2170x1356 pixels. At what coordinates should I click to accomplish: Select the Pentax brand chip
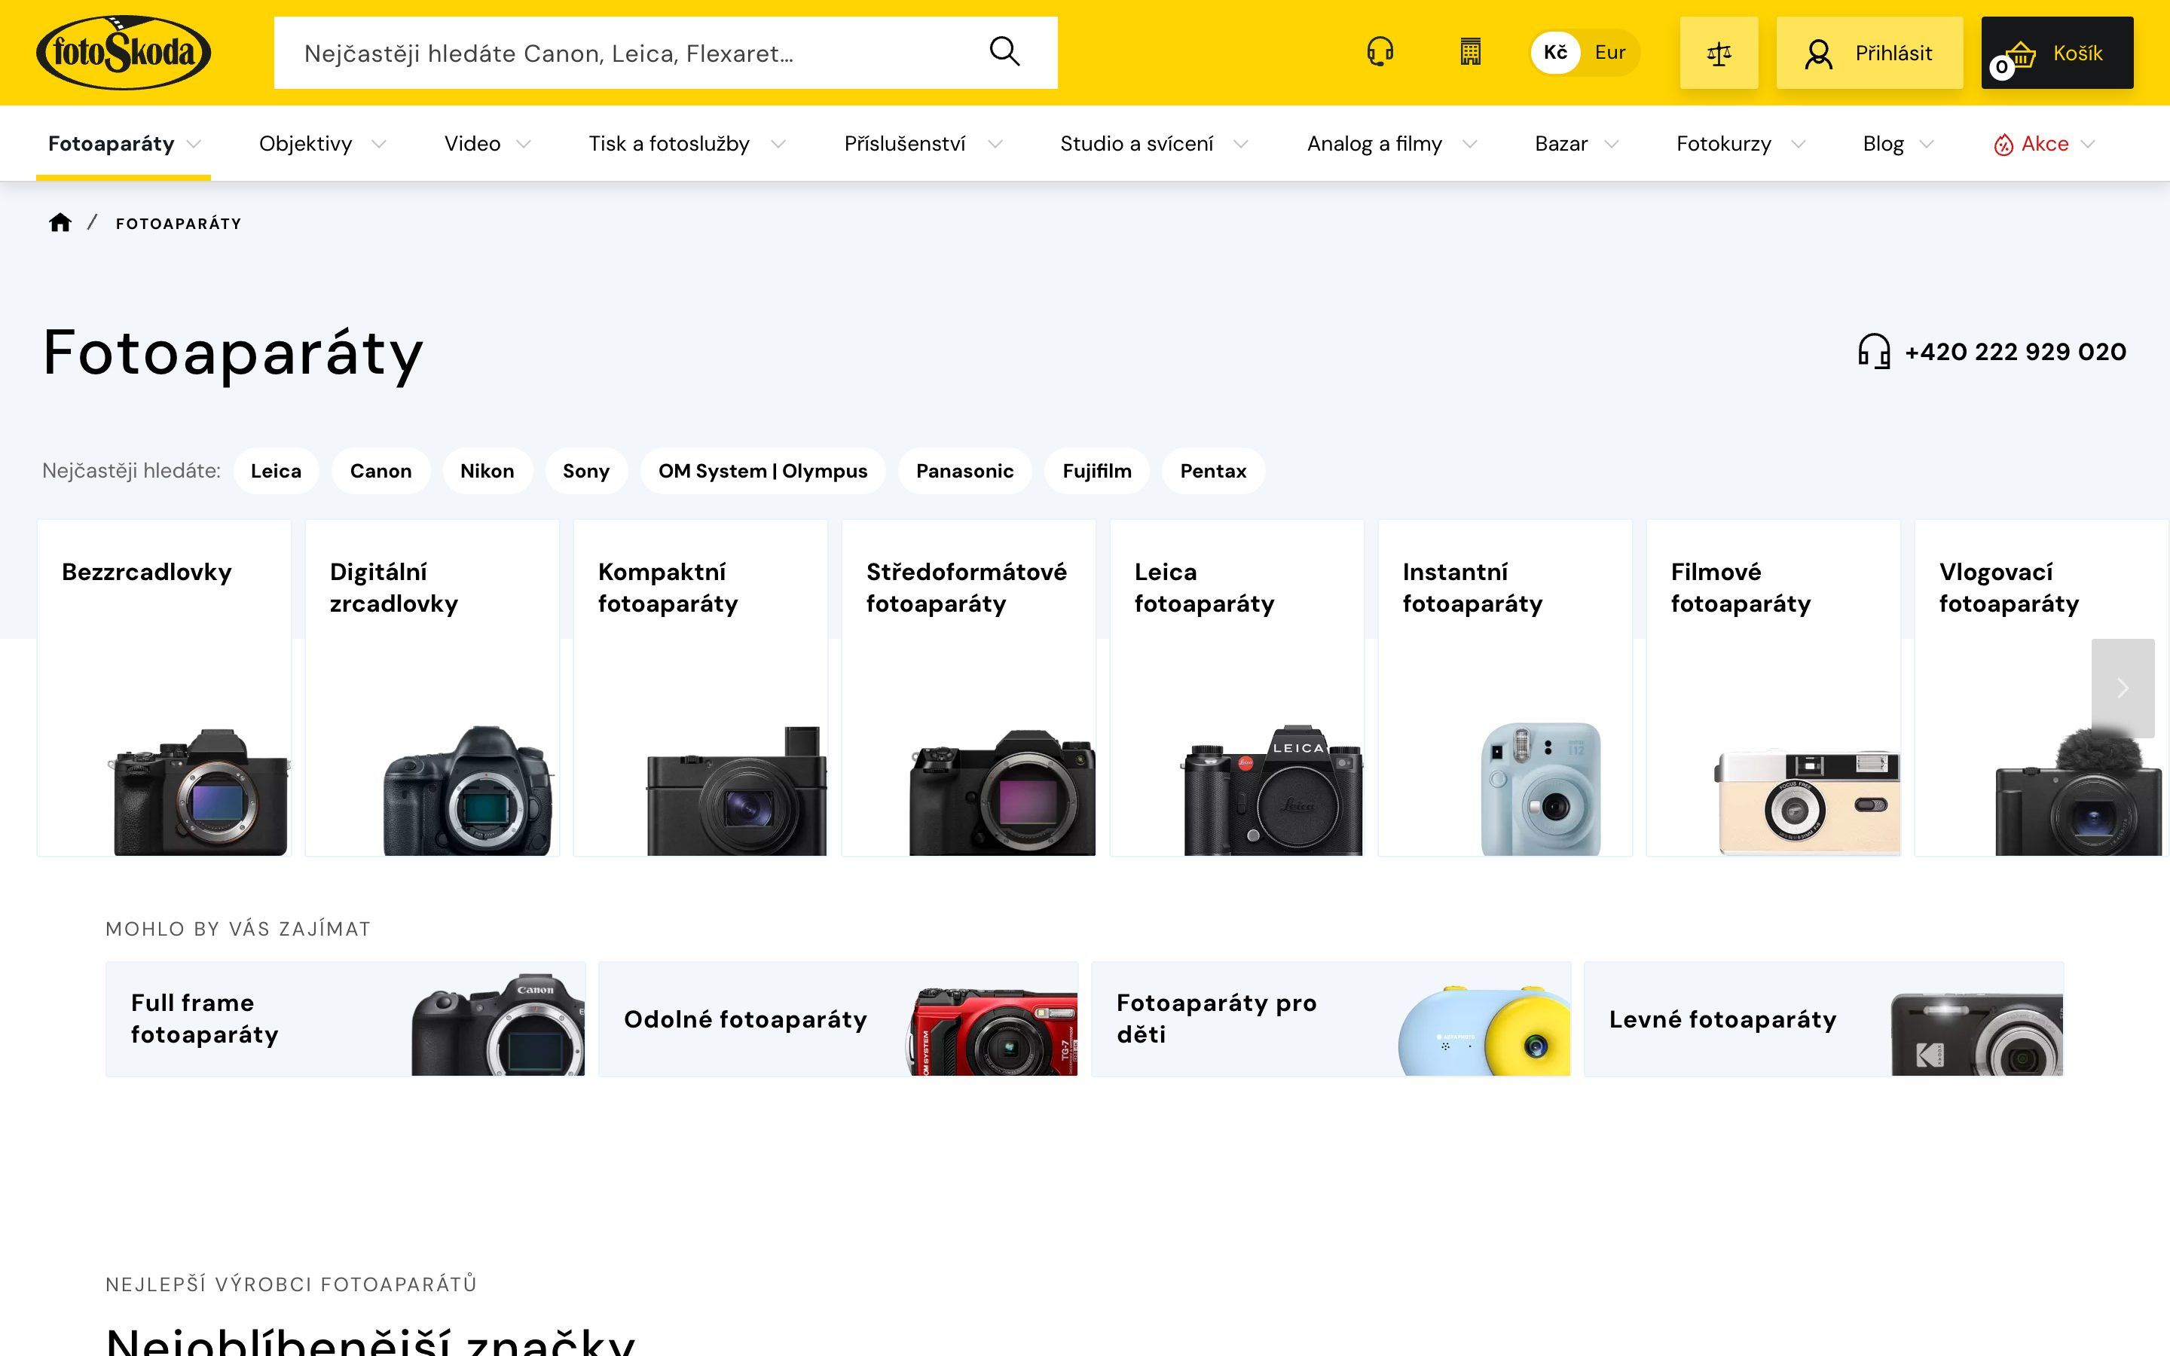(1213, 471)
